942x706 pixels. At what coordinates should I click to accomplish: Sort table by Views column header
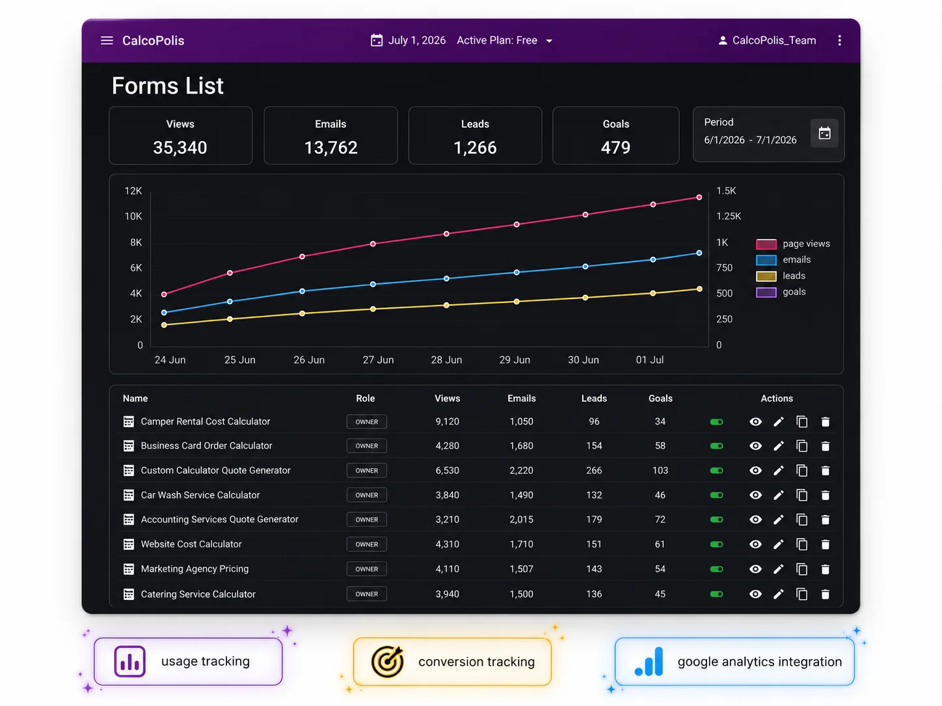[448, 399]
